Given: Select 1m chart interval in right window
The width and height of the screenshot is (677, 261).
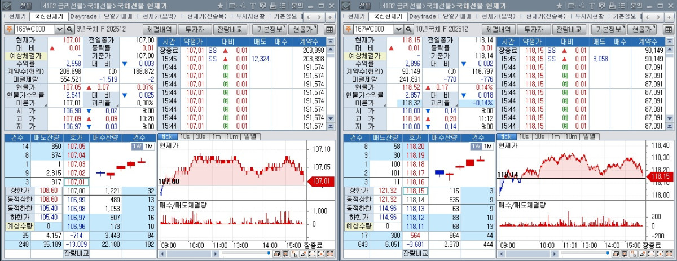Looking at the screenshot, I should [556, 136].
